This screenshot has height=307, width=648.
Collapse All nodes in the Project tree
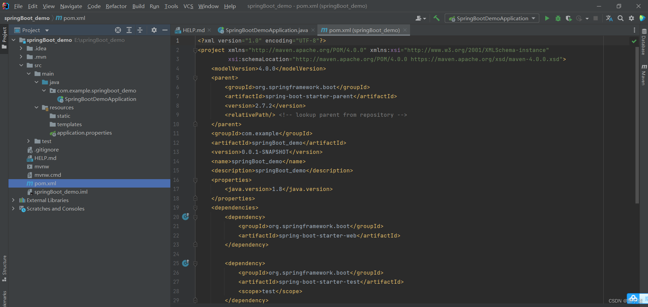coord(140,30)
